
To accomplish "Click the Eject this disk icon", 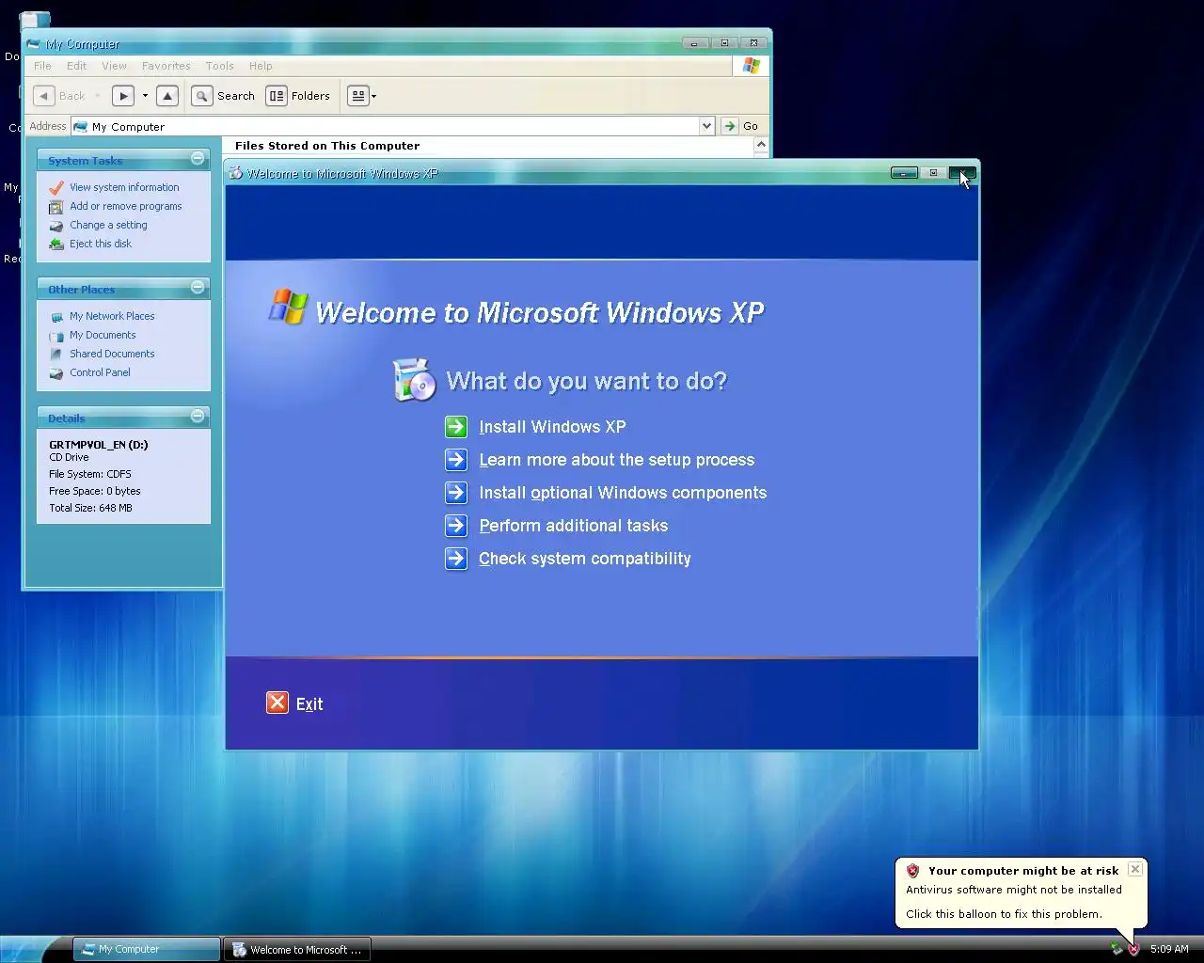I will click(56, 245).
